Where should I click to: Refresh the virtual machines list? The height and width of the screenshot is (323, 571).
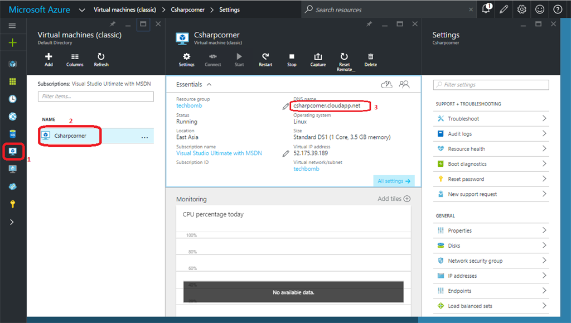click(101, 60)
